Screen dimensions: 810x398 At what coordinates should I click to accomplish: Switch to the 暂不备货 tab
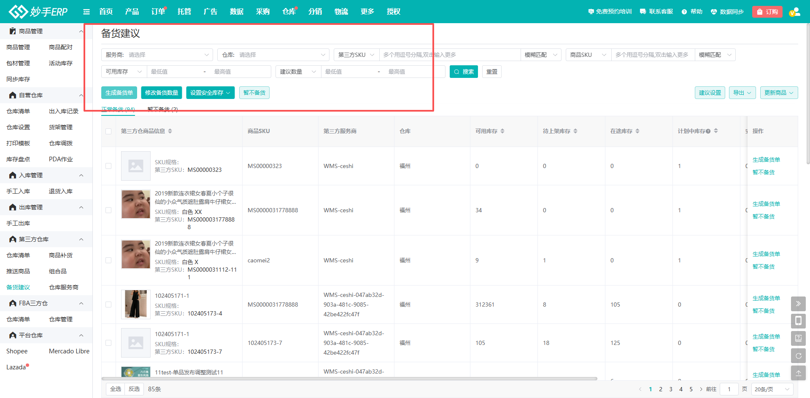[162, 110]
